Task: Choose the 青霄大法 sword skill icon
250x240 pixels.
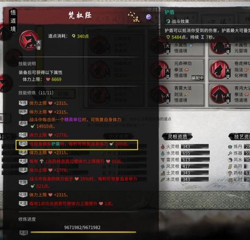Action: [161, 94]
